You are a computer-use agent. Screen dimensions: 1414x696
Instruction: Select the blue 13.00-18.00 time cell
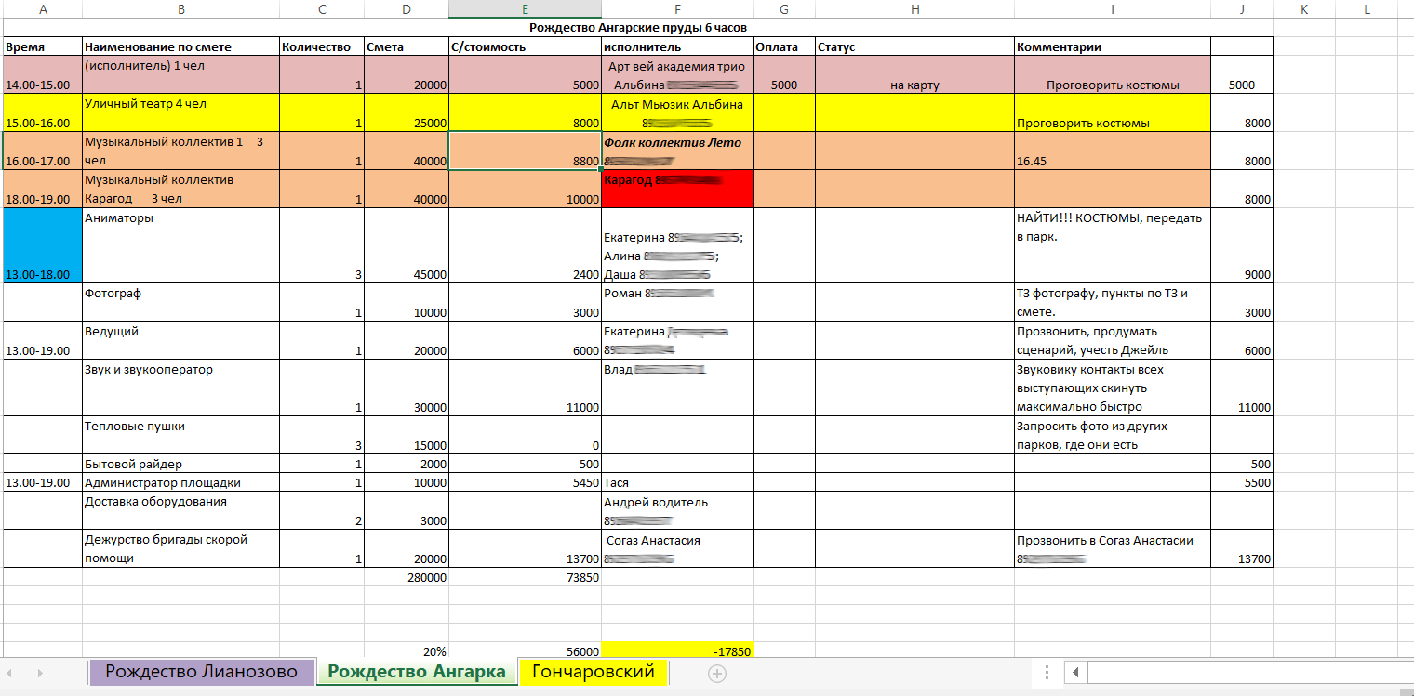[42, 245]
